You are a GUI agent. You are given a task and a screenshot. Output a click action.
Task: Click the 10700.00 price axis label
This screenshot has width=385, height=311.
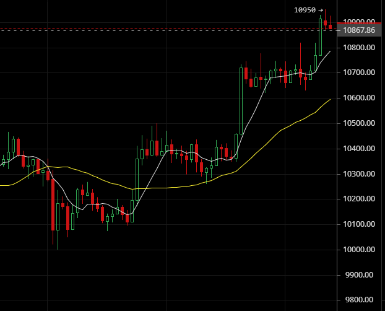[x=359, y=72]
